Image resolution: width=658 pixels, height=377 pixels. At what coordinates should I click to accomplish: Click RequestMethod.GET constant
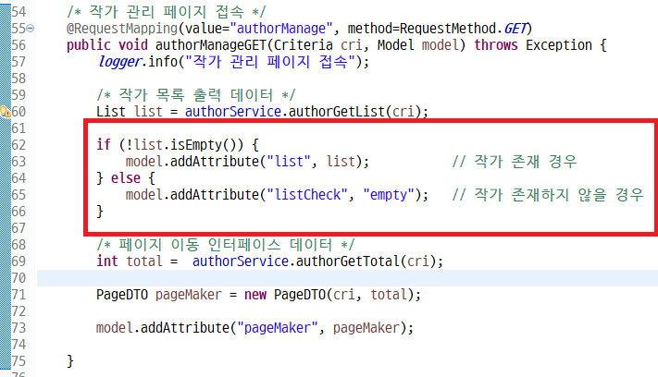pyautogui.click(x=463, y=29)
